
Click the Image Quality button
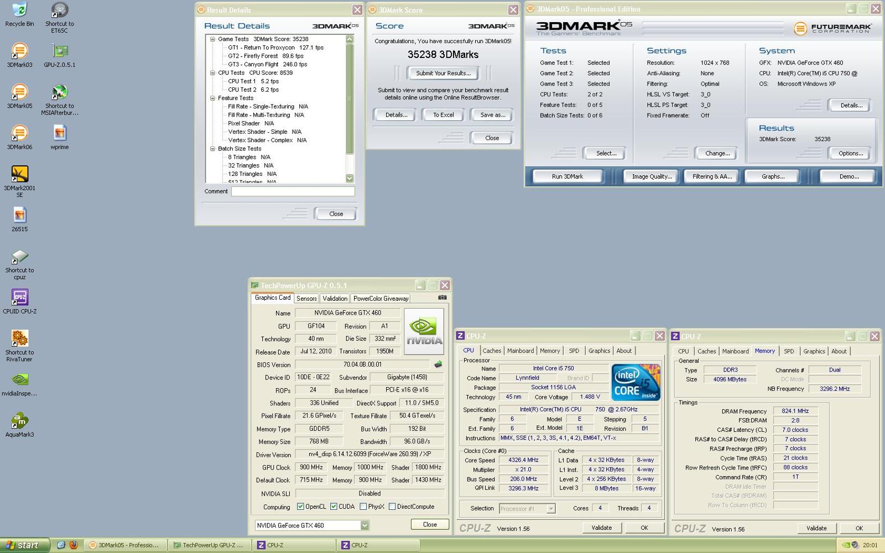click(652, 176)
